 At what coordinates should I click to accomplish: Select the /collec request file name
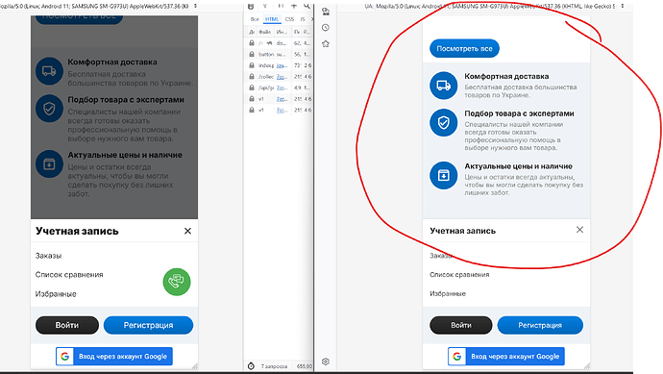click(x=266, y=77)
